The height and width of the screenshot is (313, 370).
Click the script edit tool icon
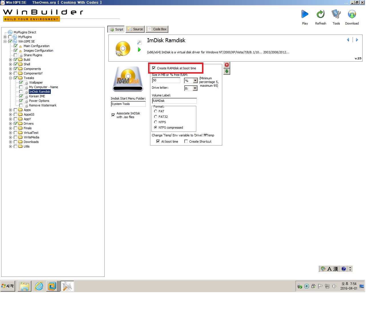(x=139, y=43)
